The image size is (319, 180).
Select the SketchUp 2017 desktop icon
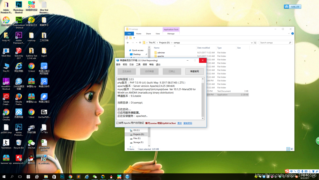tap(19, 53)
